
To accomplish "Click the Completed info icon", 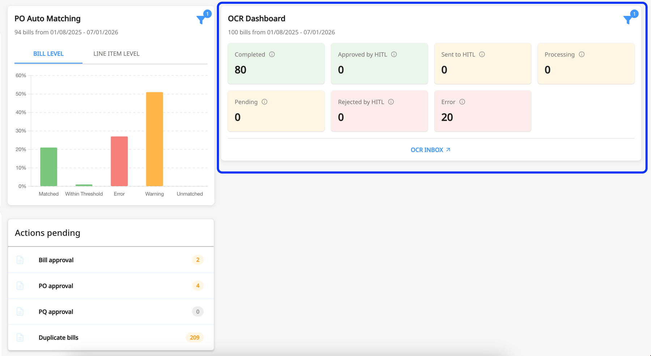I will [x=272, y=54].
